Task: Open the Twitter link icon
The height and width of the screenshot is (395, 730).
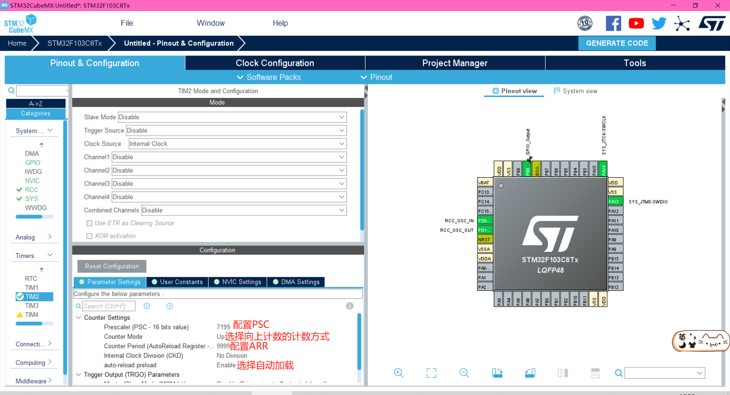Action: point(659,24)
